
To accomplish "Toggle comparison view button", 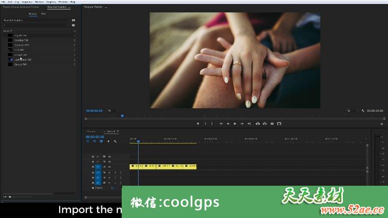I will tap(279, 124).
